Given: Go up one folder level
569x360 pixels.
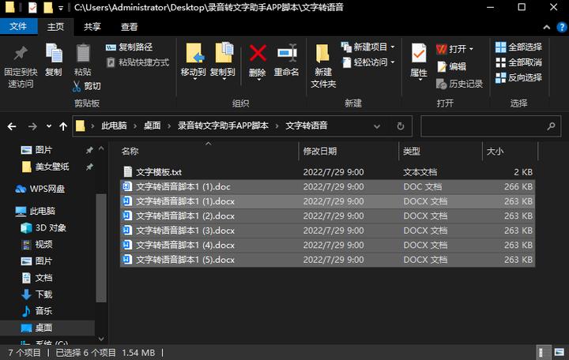Looking at the screenshot, I should coord(63,126).
